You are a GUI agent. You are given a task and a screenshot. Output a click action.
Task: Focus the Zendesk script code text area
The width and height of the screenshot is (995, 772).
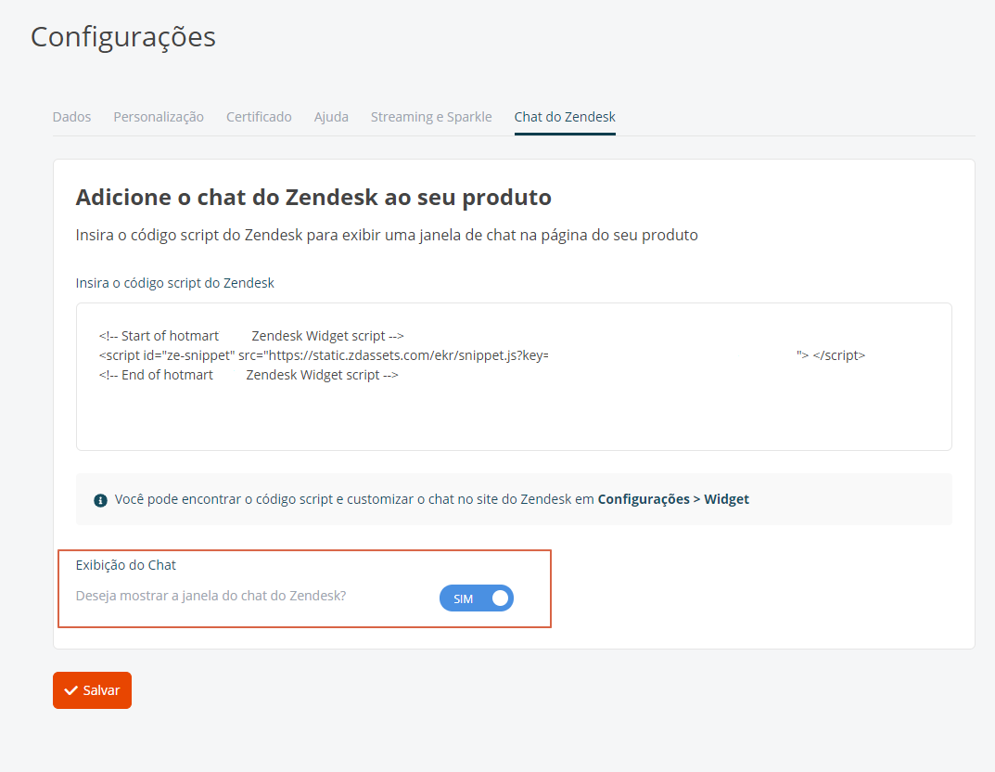pyautogui.click(x=514, y=377)
